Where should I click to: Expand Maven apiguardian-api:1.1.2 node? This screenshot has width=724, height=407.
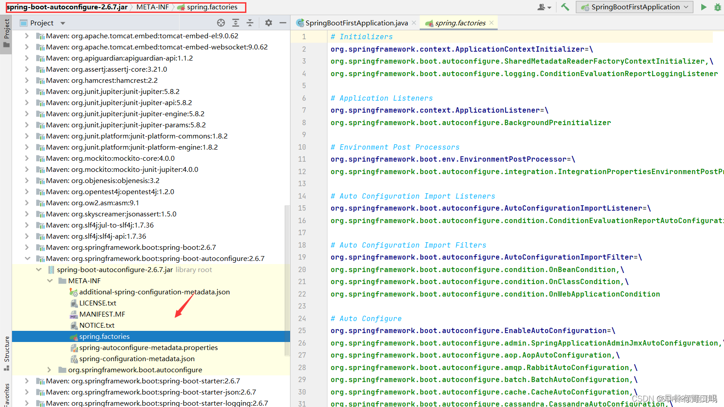(x=27, y=58)
